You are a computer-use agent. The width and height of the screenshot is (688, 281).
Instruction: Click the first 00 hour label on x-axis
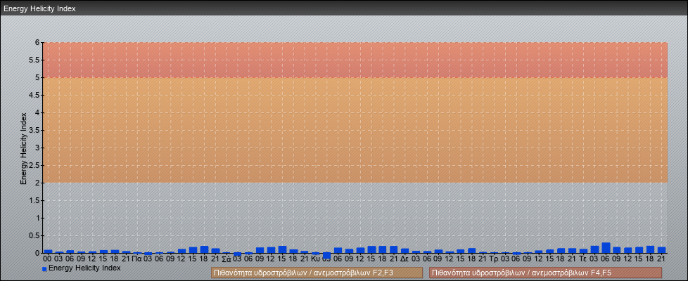48,259
